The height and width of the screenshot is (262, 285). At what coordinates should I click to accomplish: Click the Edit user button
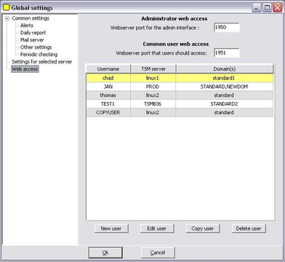[x=157, y=229]
